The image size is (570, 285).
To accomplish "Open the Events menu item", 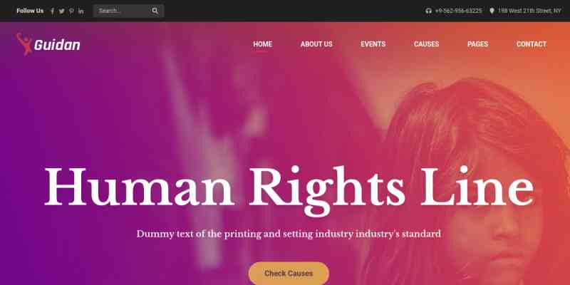I will point(373,44).
